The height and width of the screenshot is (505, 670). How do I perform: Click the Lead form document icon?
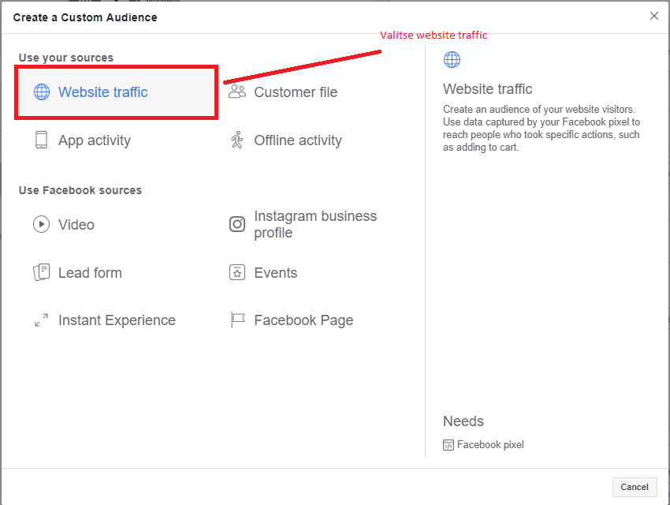click(x=42, y=272)
